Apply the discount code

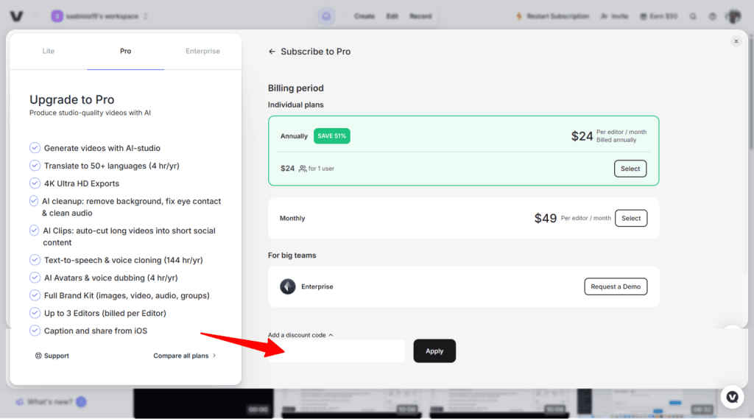[434, 351]
